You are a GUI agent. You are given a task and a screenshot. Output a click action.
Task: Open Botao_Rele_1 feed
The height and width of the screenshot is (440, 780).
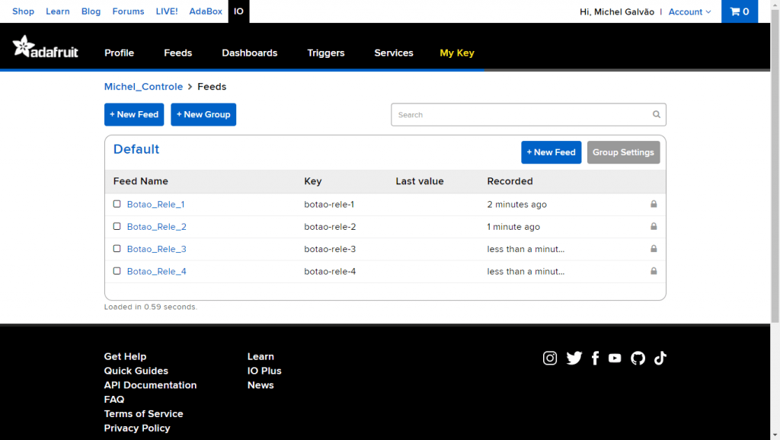(155, 204)
